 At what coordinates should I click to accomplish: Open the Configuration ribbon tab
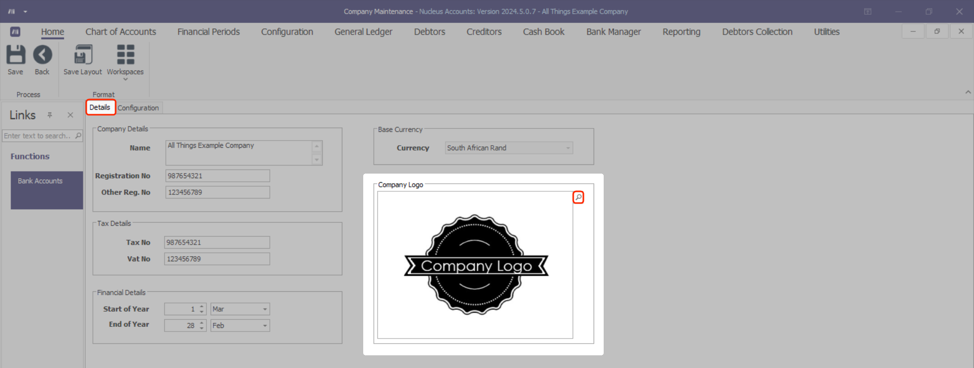[287, 31]
